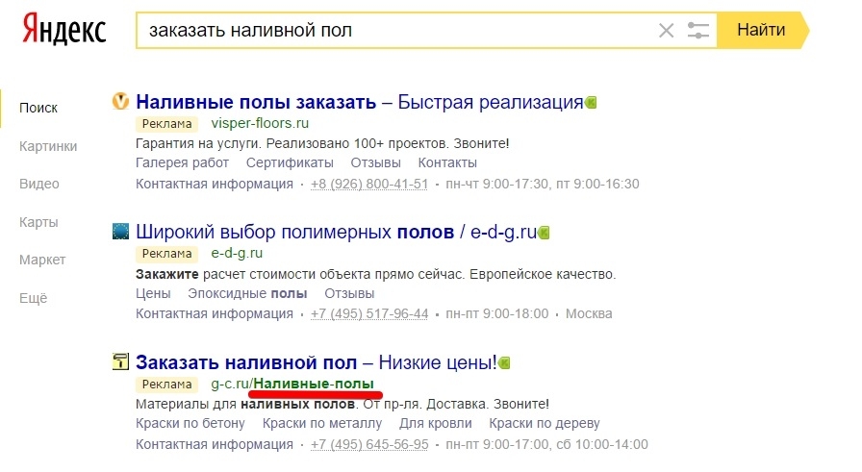
Task: Open the Эпоксидные полы sitelink
Action: [x=247, y=293]
